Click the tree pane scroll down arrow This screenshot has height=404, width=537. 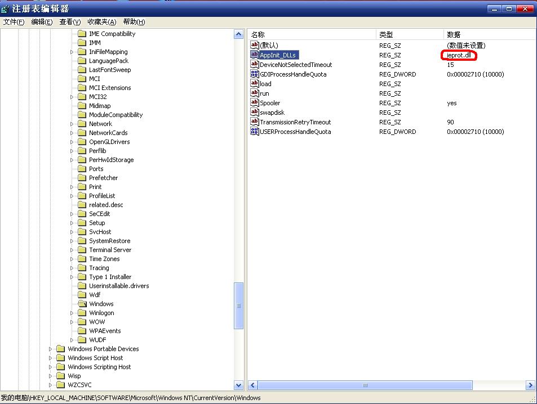click(x=239, y=385)
